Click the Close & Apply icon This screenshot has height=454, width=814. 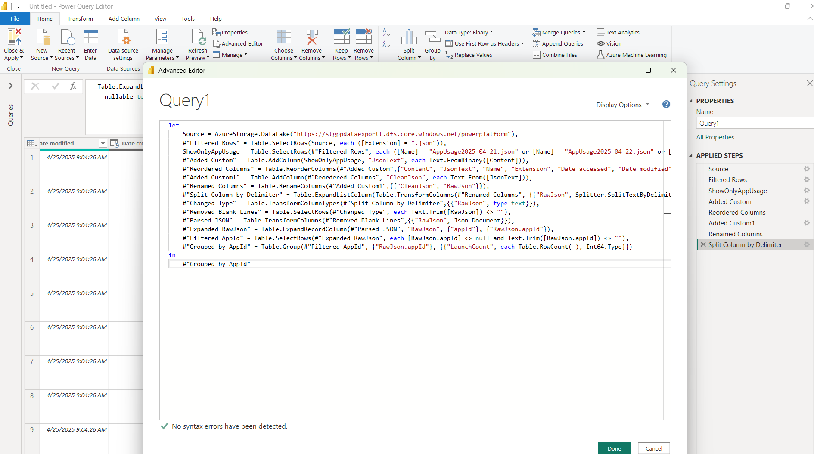click(x=14, y=37)
